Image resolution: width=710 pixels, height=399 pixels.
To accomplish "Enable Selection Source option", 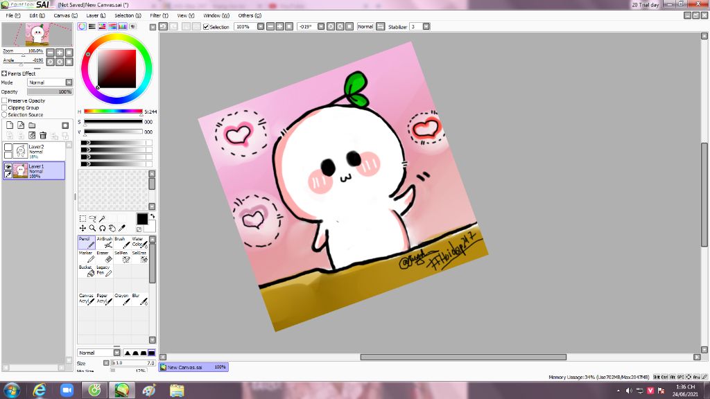I will tap(4, 114).
